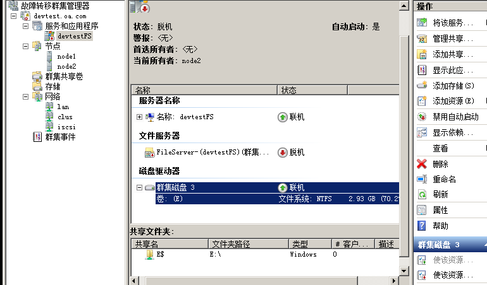487x285 pixels.
Task: Click the 服务和应用程序 folder icon
Action: (37, 26)
